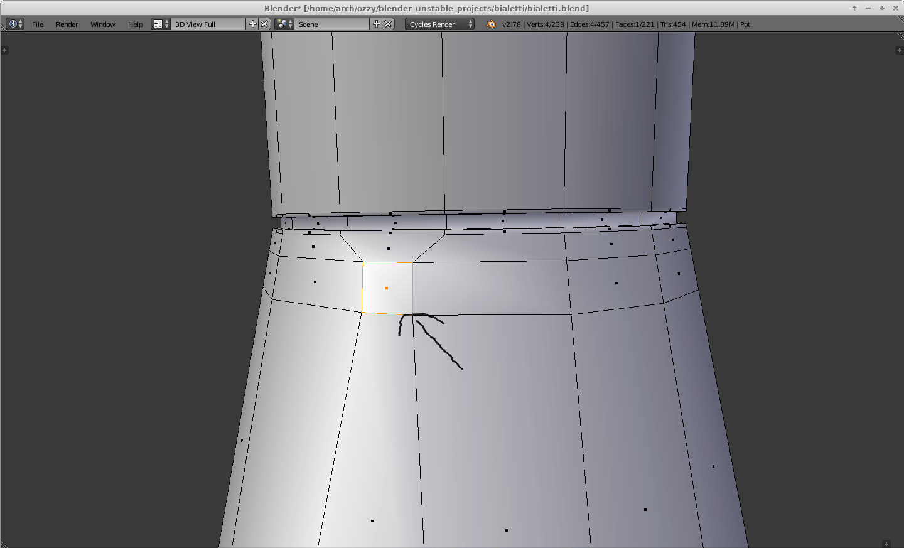Click the scene datablock browse icon

[281, 24]
